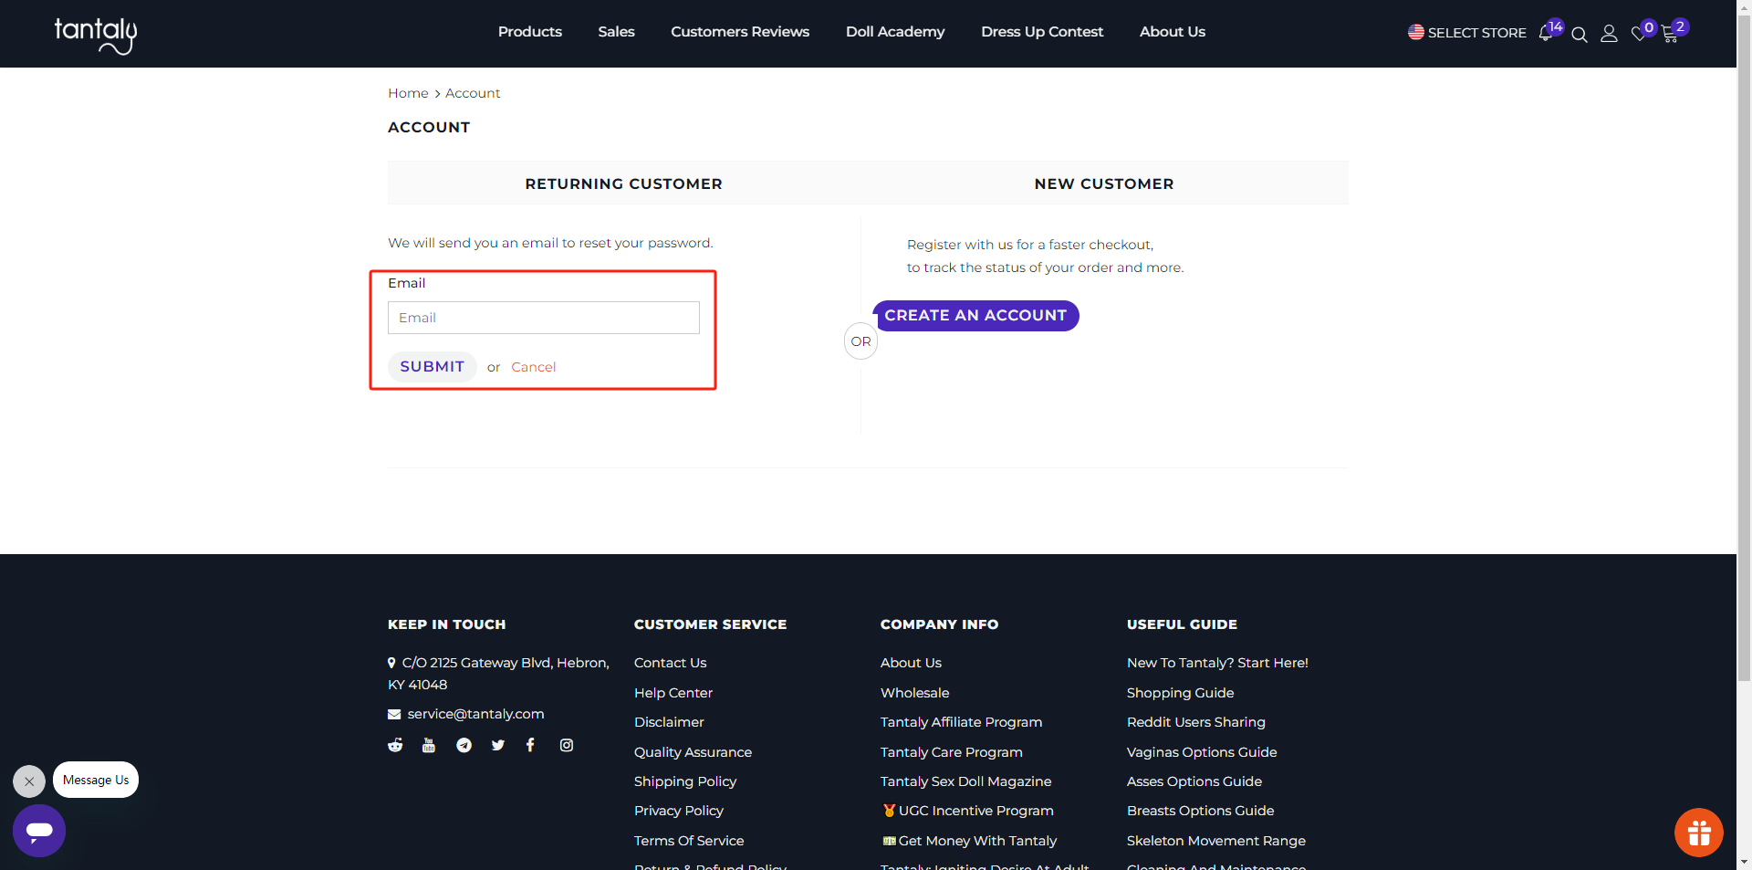The width and height of the screenshot is (1752, 870).
Task: Cancel the password reset
Action: pos(533,367)
